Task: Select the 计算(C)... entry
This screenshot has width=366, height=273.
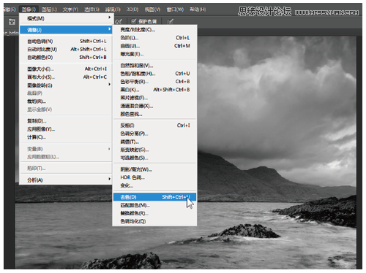Action: [x=66, y=137]
